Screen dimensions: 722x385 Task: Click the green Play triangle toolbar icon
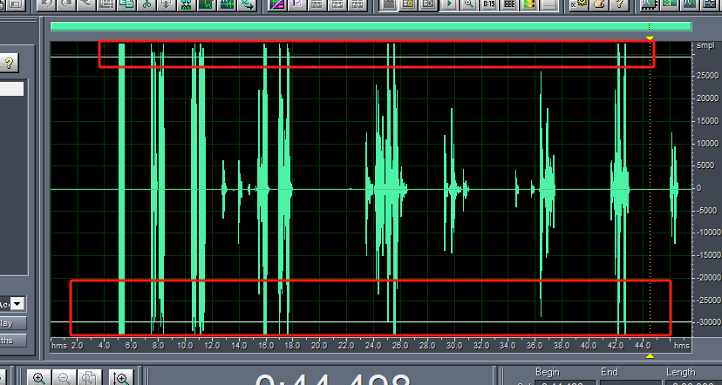click(448, 3)
